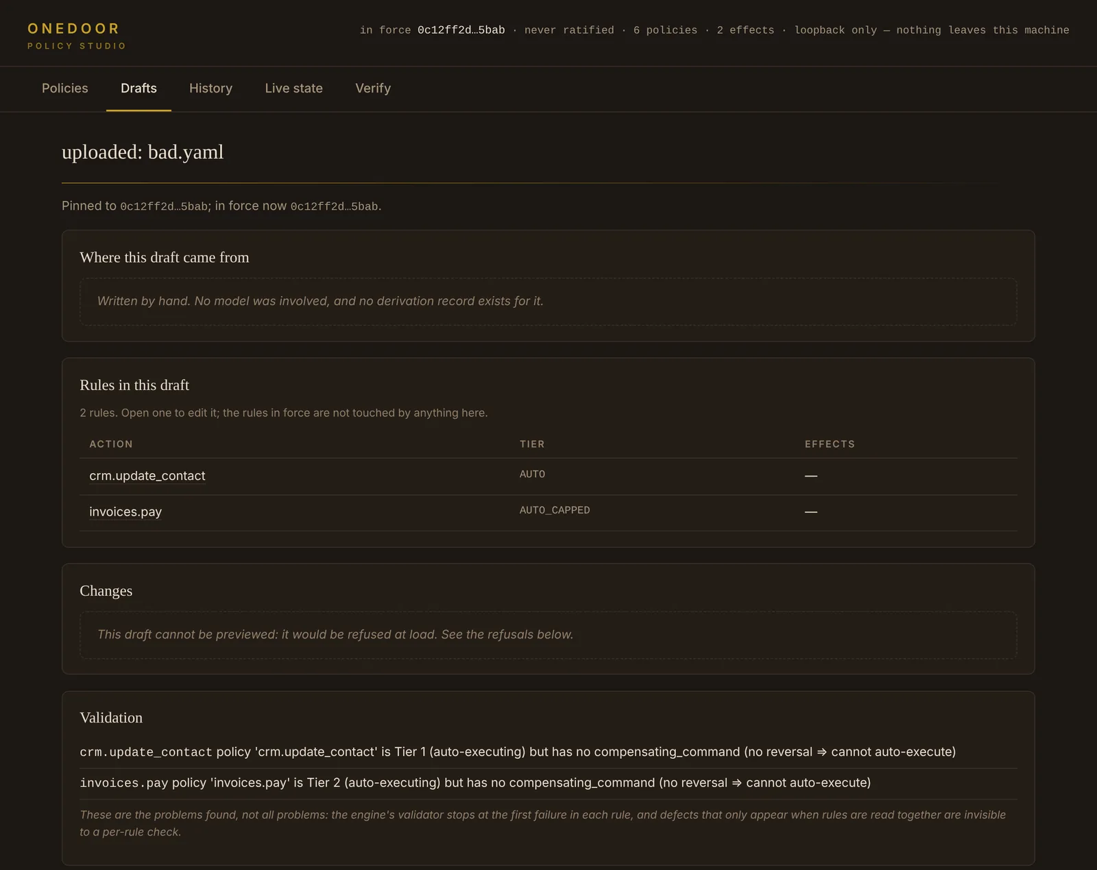Click the EFFECTS column header
The height and width of the screenshot is (870, 1097).
[830, 444]
